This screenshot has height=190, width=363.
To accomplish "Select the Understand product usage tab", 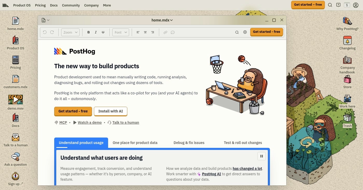I will click(x=81, y=143).
